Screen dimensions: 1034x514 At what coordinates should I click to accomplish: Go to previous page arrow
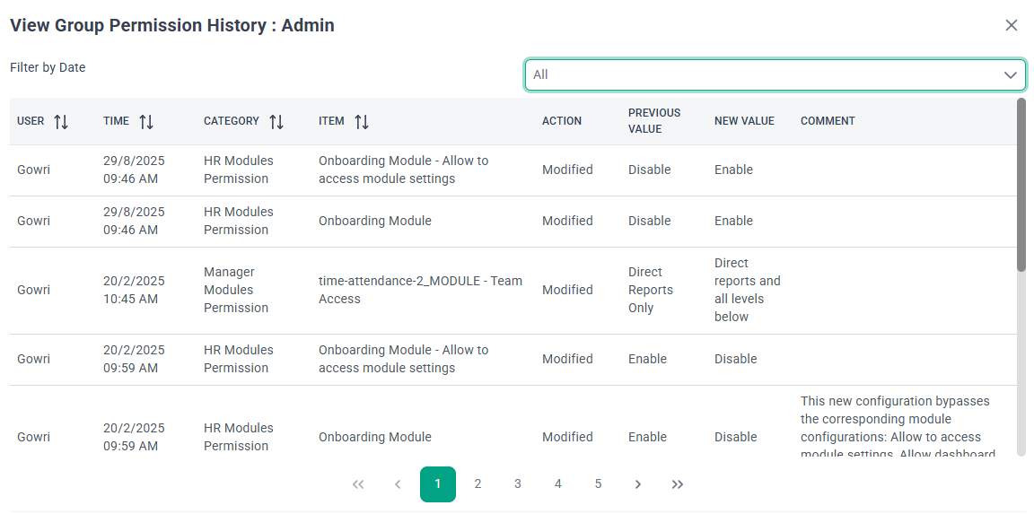(x=398, y=484)
